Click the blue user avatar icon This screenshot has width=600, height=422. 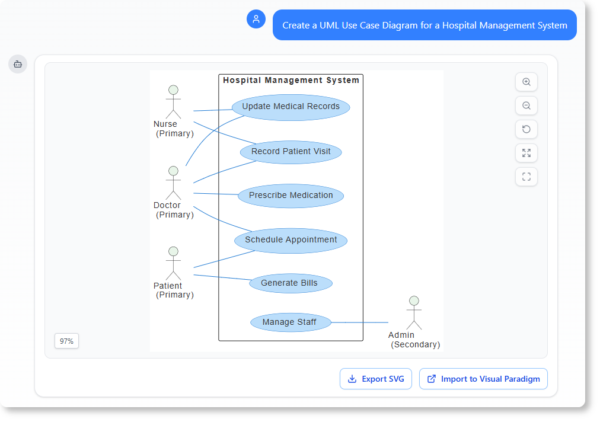pyautogui.click(x=256, y=19)
